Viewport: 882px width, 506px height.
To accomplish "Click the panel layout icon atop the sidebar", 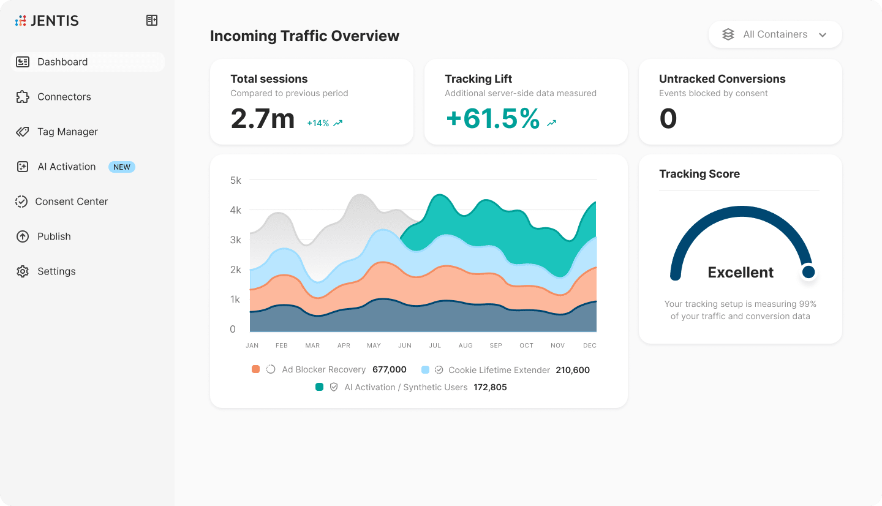I will pos(151,20).
